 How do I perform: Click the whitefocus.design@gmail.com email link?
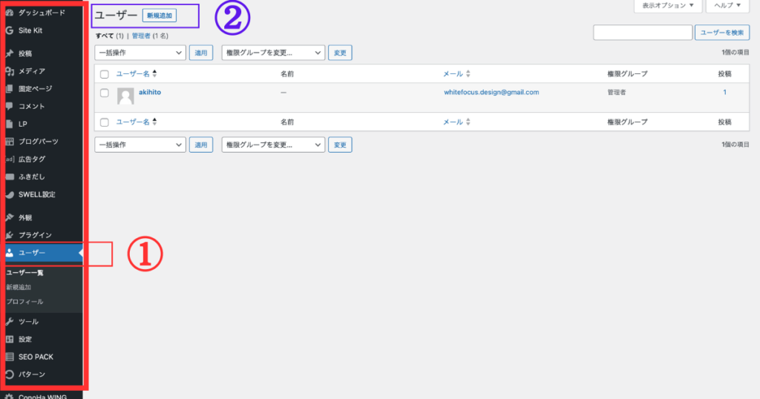(x=491, y=92)
